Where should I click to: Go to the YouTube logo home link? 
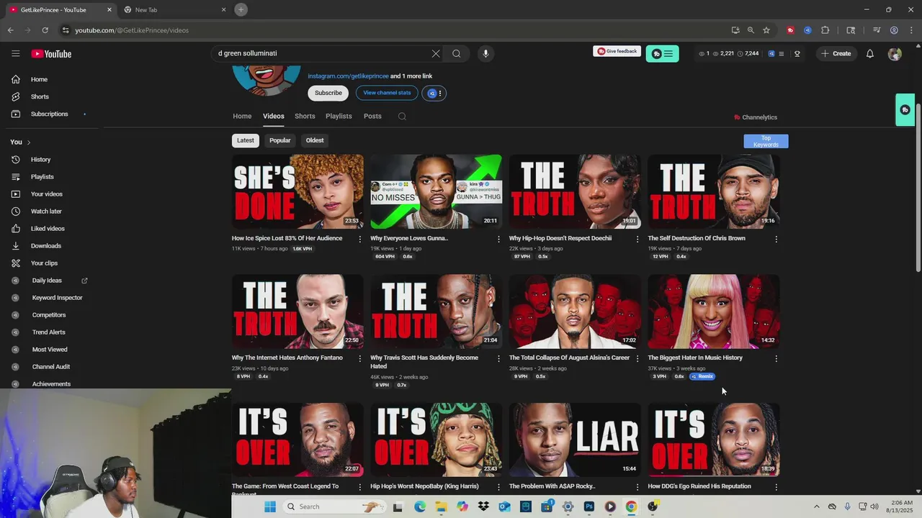(x=51, y=54)
